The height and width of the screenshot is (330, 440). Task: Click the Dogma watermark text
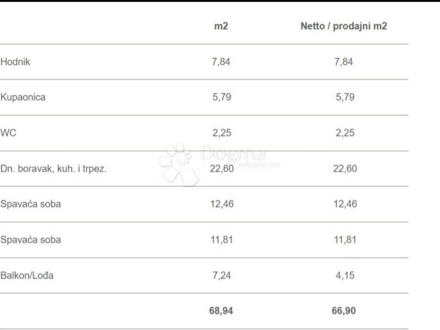tap(232, 153)
